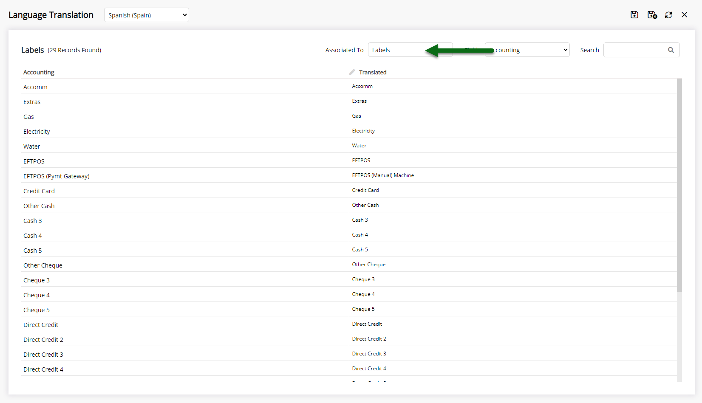The image size is (702, 403).
Task: Edit the translated value for Cash 4
Action: [x=513, y=235]
